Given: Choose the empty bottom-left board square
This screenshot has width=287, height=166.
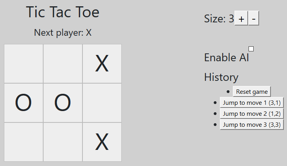Looking at the screenshot, I should coord(24,142).
